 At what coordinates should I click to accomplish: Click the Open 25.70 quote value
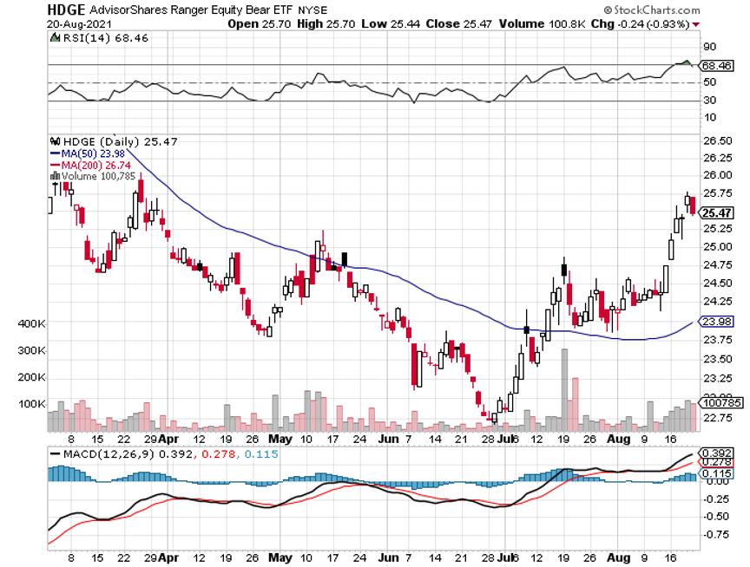[260, 24]
